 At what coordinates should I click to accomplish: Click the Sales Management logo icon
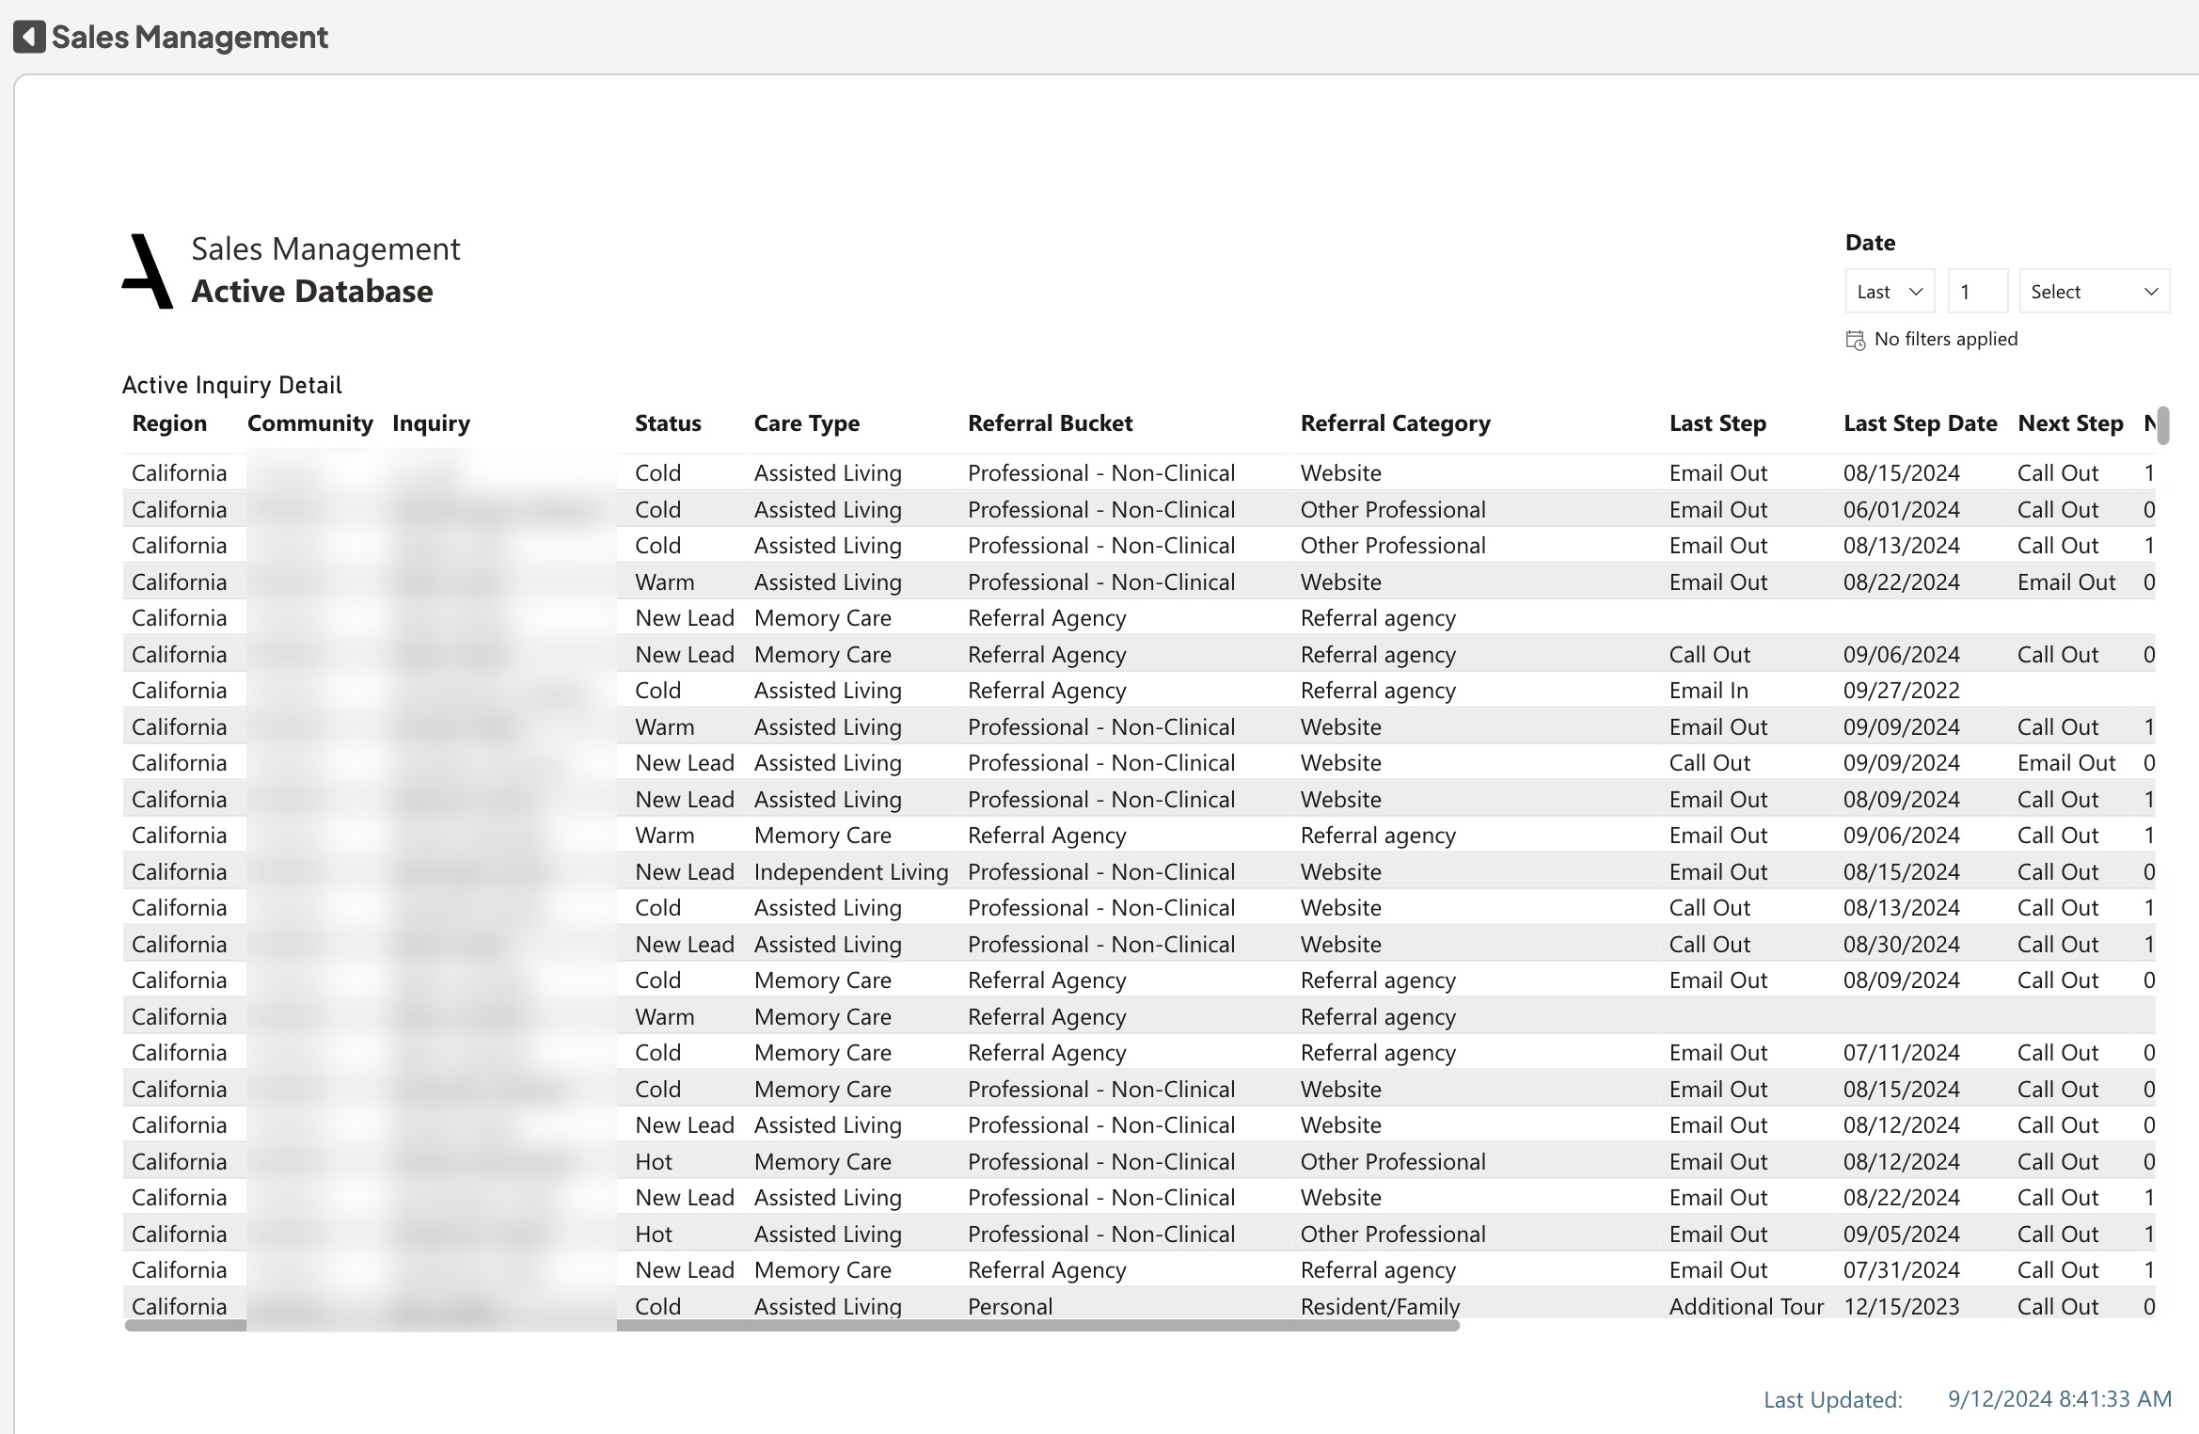pos(148,271)
